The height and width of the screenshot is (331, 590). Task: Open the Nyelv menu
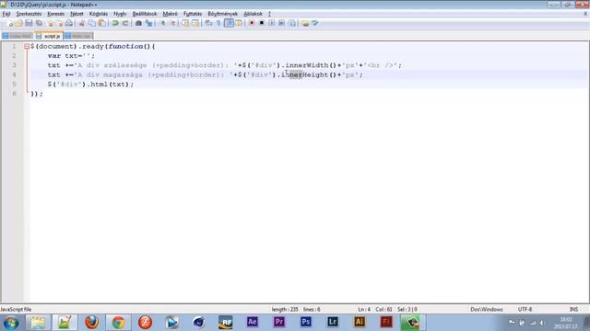click(x=120, y=14)
